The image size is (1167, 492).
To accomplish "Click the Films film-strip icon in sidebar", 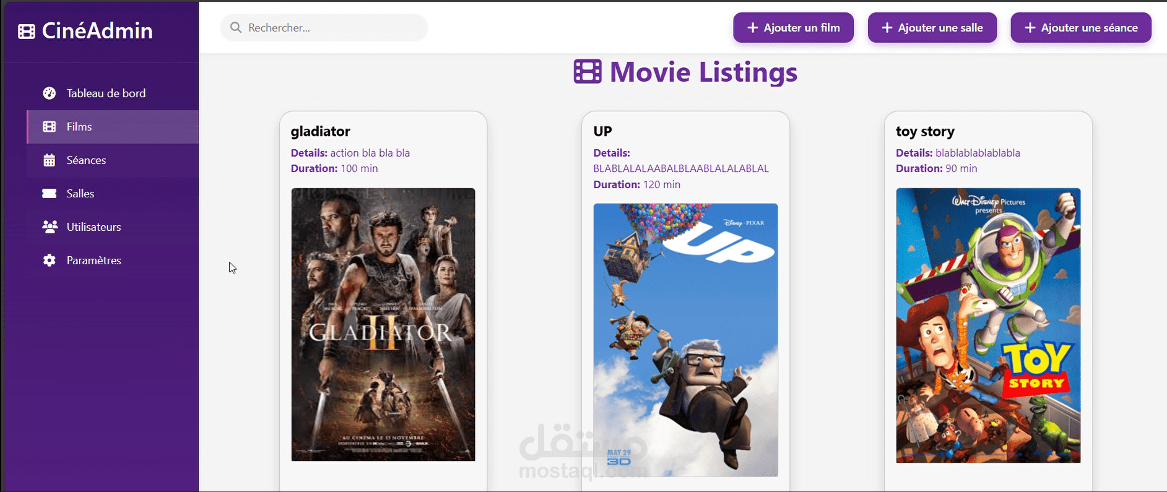I will pos(50,127).
